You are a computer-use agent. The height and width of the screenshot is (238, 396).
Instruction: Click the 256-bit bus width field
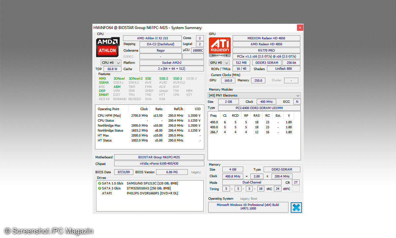click(291, 62)
